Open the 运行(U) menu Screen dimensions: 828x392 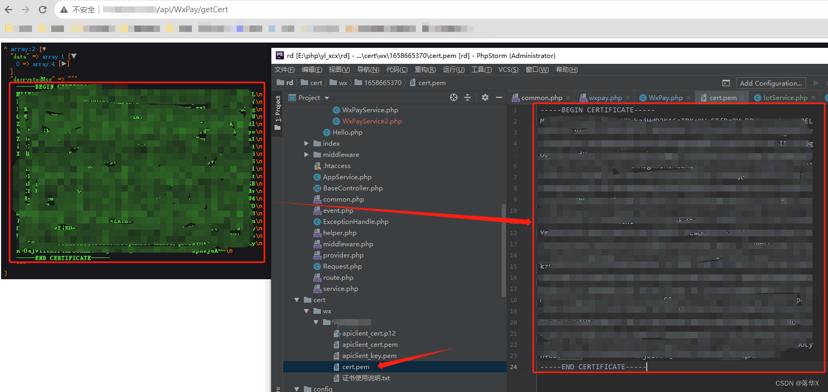454,70
